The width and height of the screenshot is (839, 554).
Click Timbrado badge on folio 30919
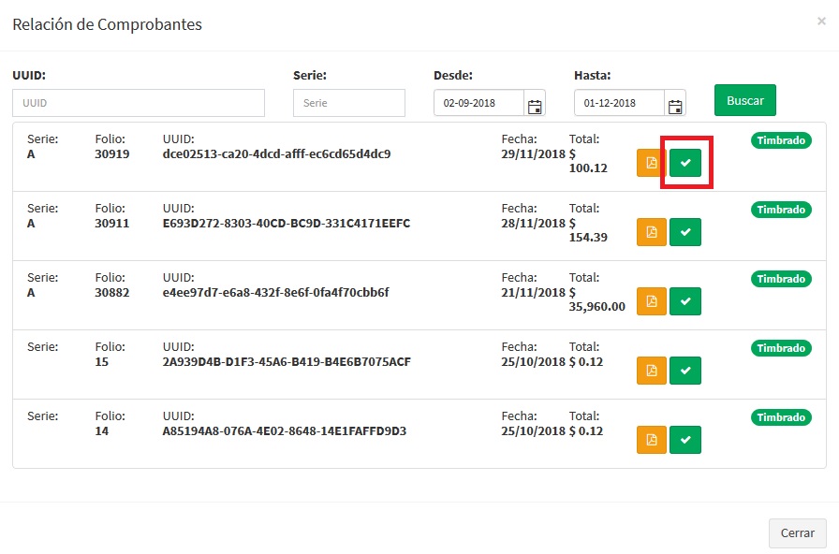click(x=781, y=140)
